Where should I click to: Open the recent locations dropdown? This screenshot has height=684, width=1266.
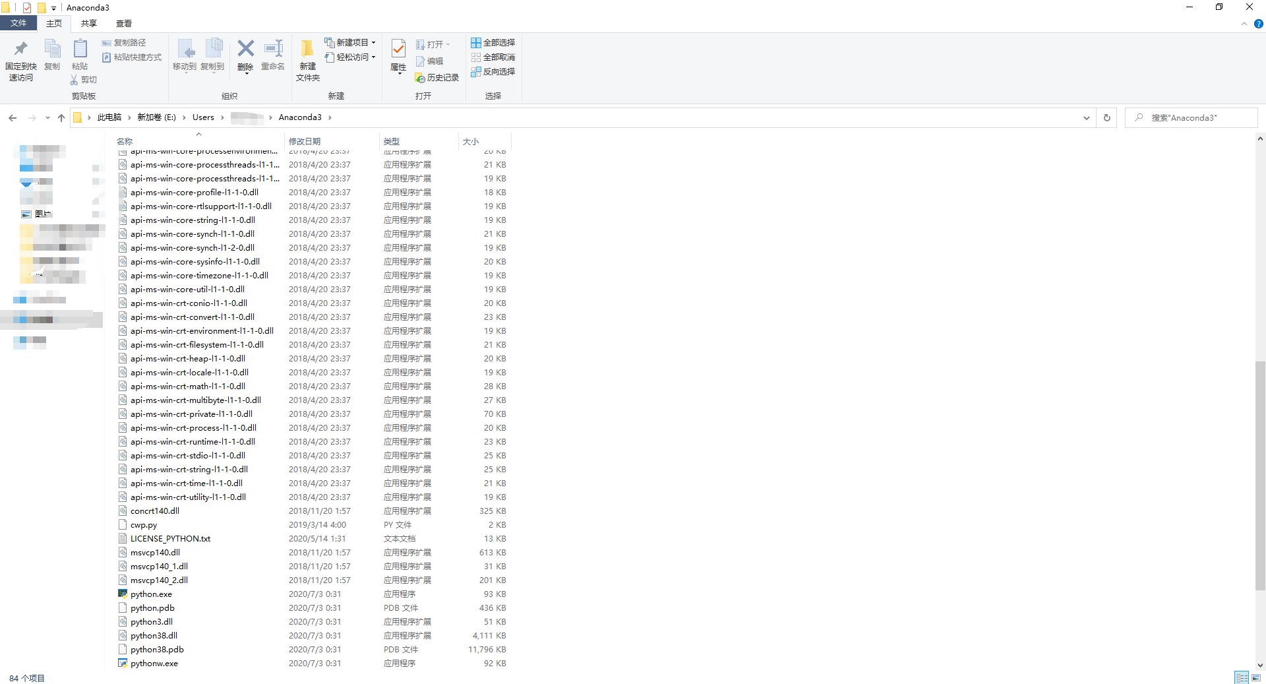[47, 118]
